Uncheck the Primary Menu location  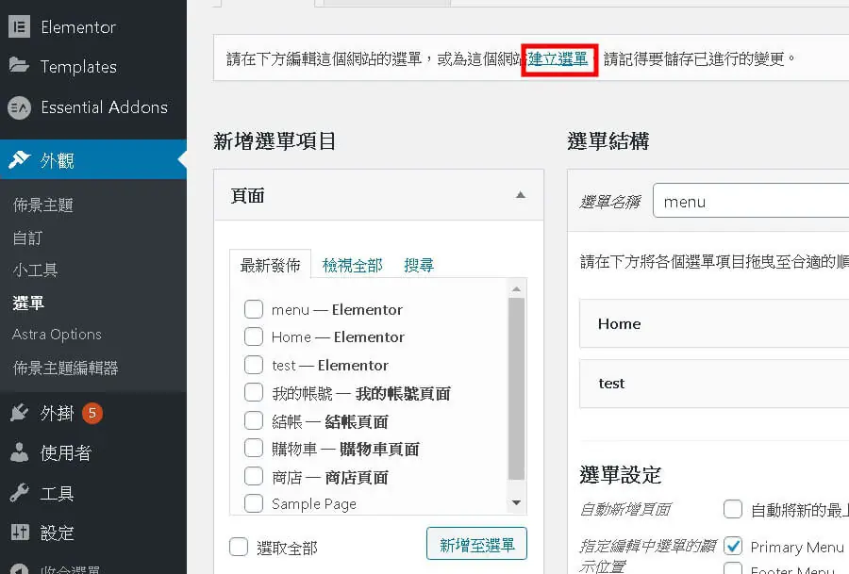(x=733, y=546)
